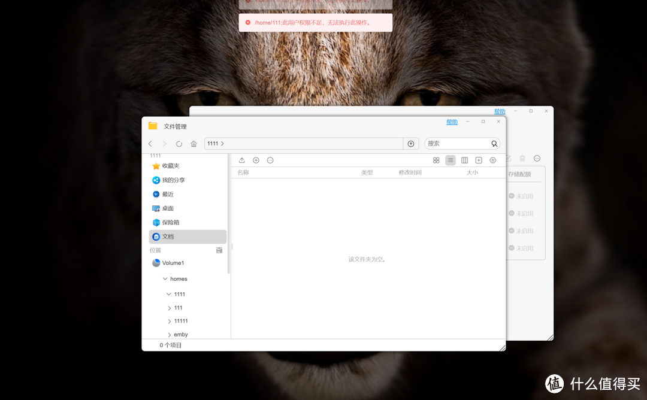Go forward in folder history

coord(164,144)
